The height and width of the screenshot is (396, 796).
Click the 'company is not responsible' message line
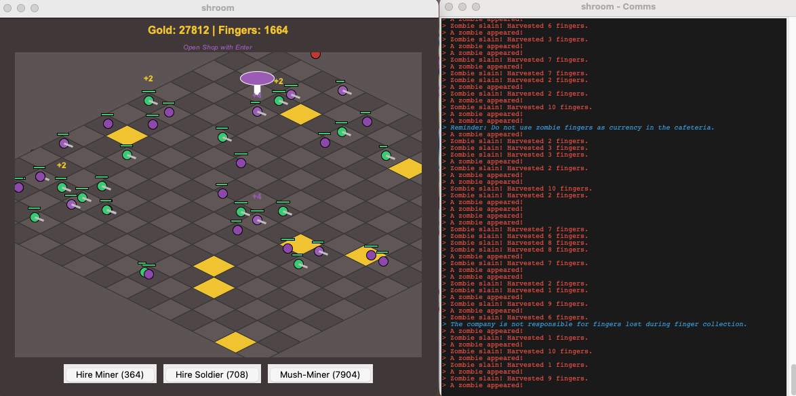(599, 324)
